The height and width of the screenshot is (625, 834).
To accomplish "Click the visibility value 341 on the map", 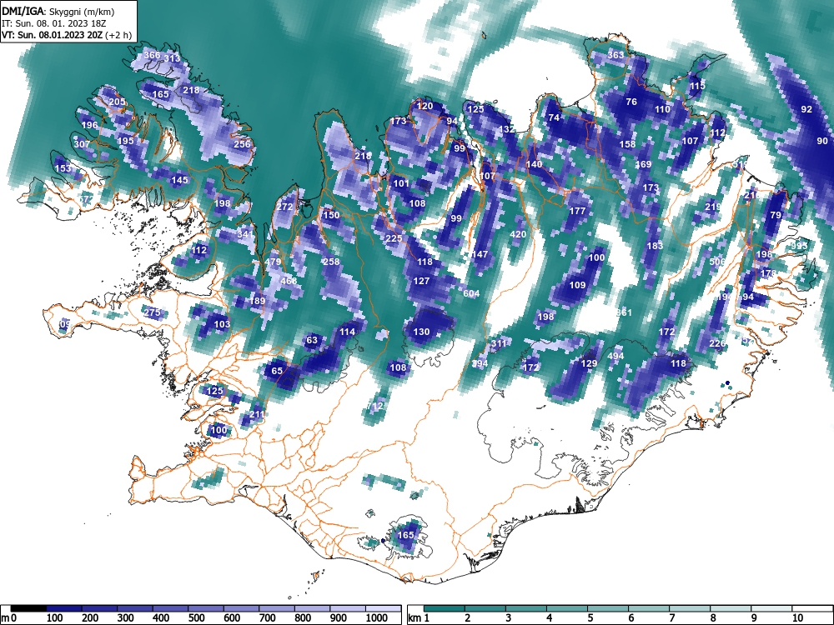I will (246, 234).
